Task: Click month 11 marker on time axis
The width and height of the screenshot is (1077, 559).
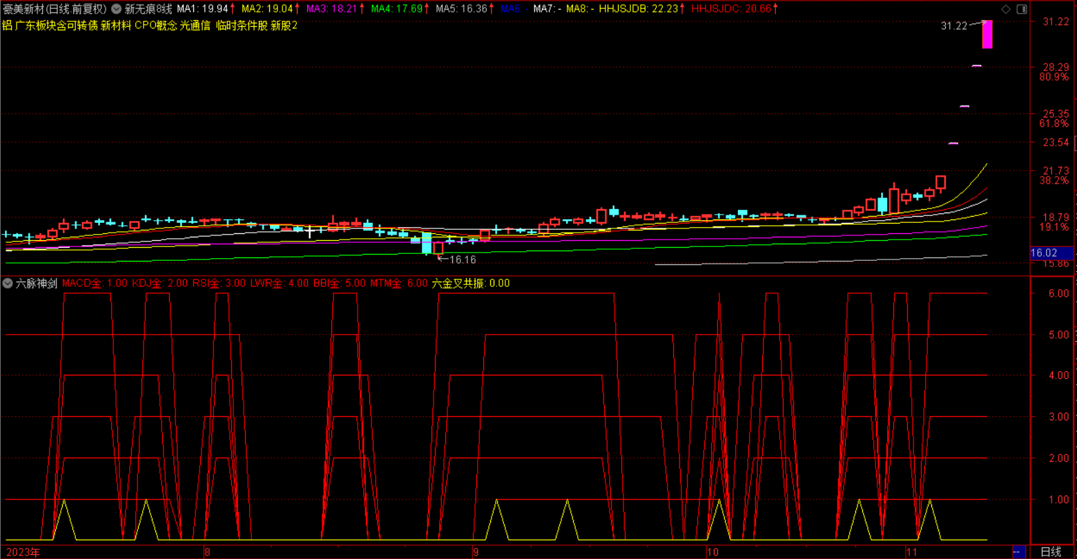Action: click(x=911, y=552)
